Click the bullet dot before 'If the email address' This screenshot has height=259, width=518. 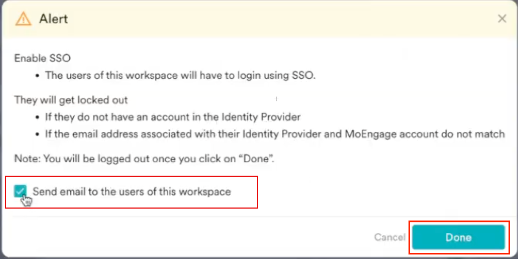click(38, 135)
